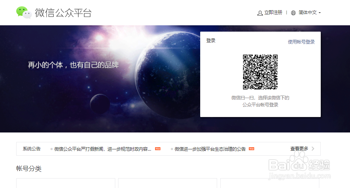The image size is (350, 188).
Task: Click the 登录 heading in login box
Action: pyautogui.click(x=211, y=40)
